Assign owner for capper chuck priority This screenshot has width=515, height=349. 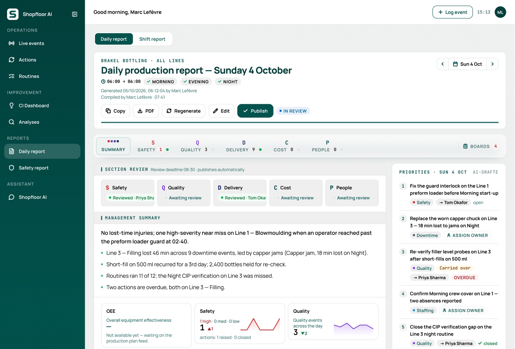(467, 236)
